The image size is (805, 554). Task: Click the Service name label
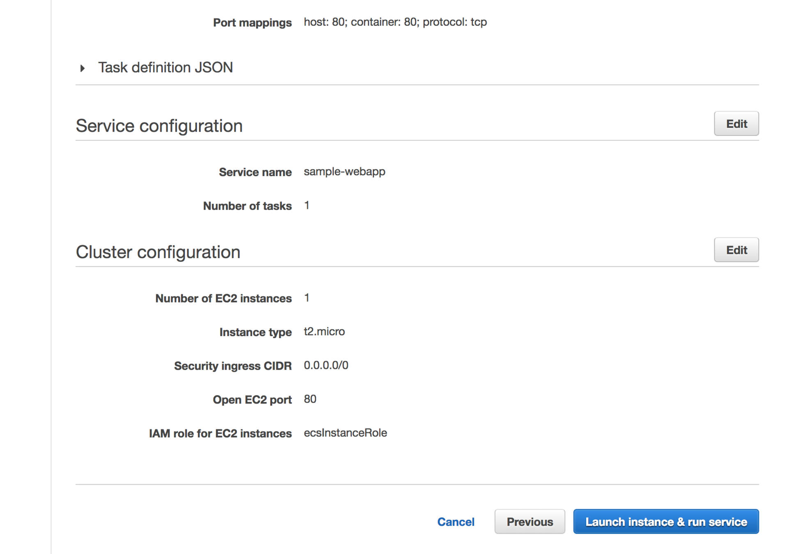click(255, 172)
